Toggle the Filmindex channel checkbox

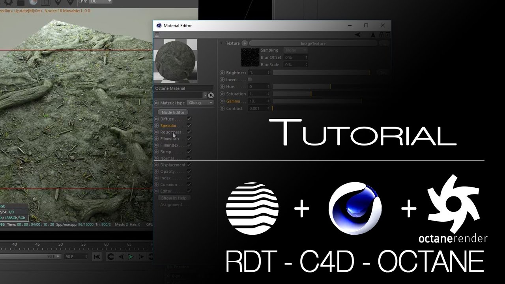[x=189, y=145]
